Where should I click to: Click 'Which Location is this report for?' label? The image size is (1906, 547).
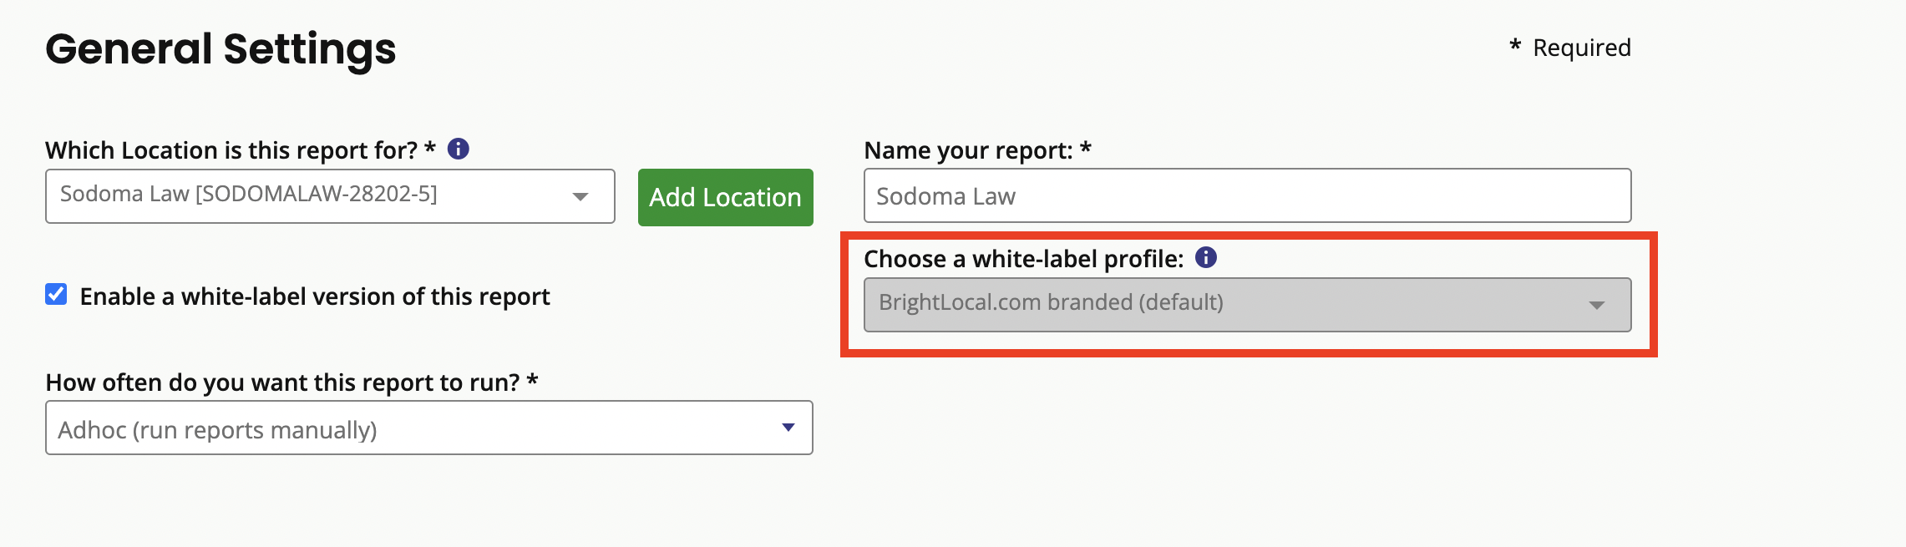pyautogui.click(x=231, y=150)
